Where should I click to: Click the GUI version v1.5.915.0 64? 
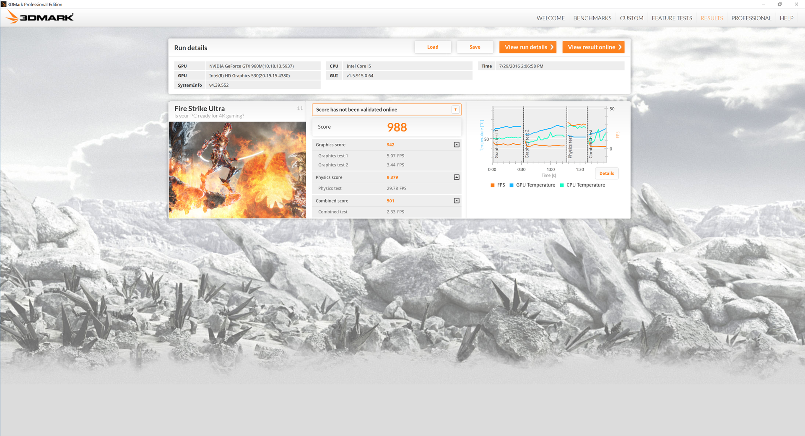(408, 75)
